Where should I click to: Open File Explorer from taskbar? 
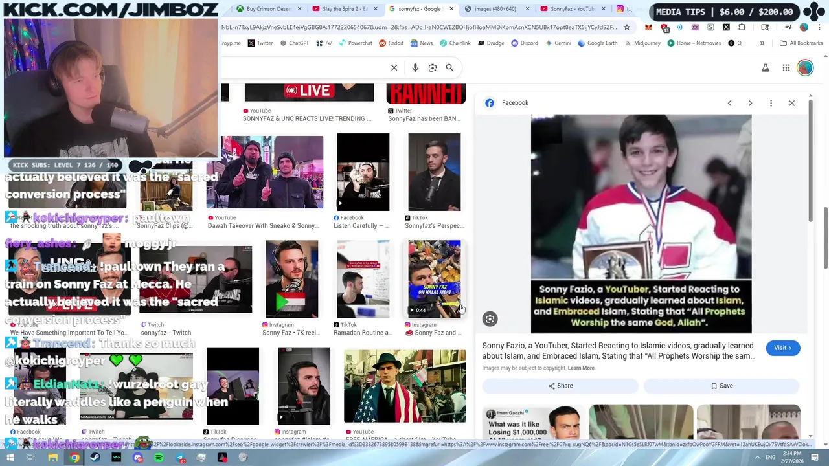point(52,458)
